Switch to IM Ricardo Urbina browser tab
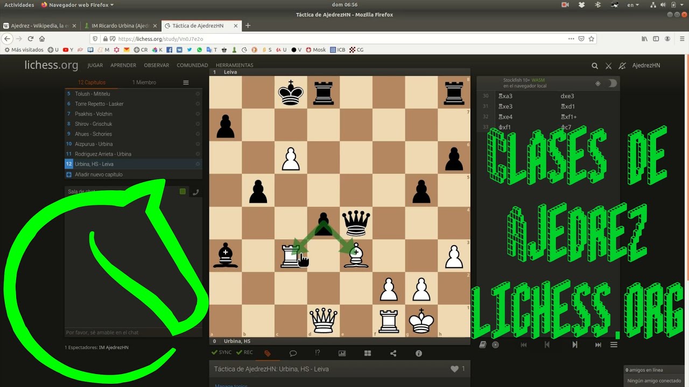The height and width of the screenshot is (387, 689). click(x=121, y=25)
